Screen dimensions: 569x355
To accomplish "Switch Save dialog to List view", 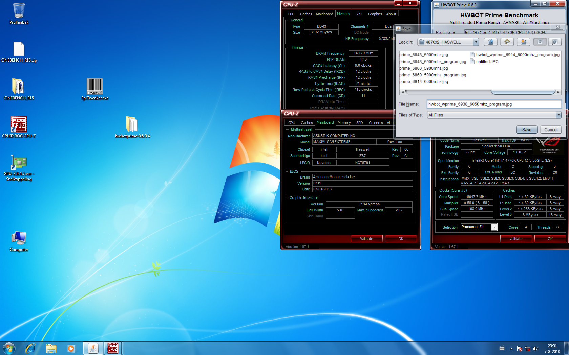I will click(540, 42).
